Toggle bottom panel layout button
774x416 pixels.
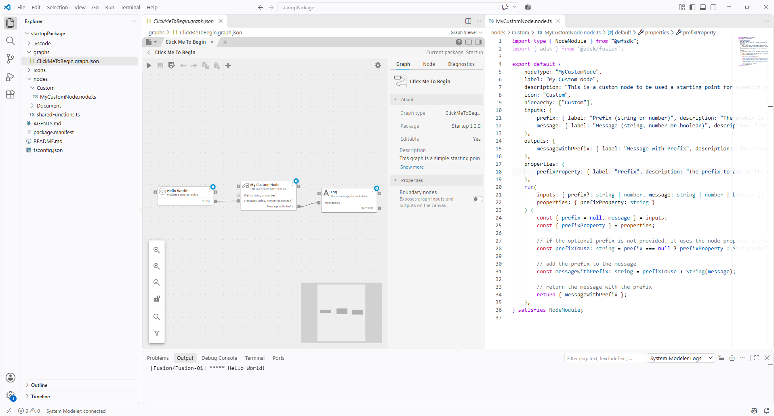(x=703, y=7)
